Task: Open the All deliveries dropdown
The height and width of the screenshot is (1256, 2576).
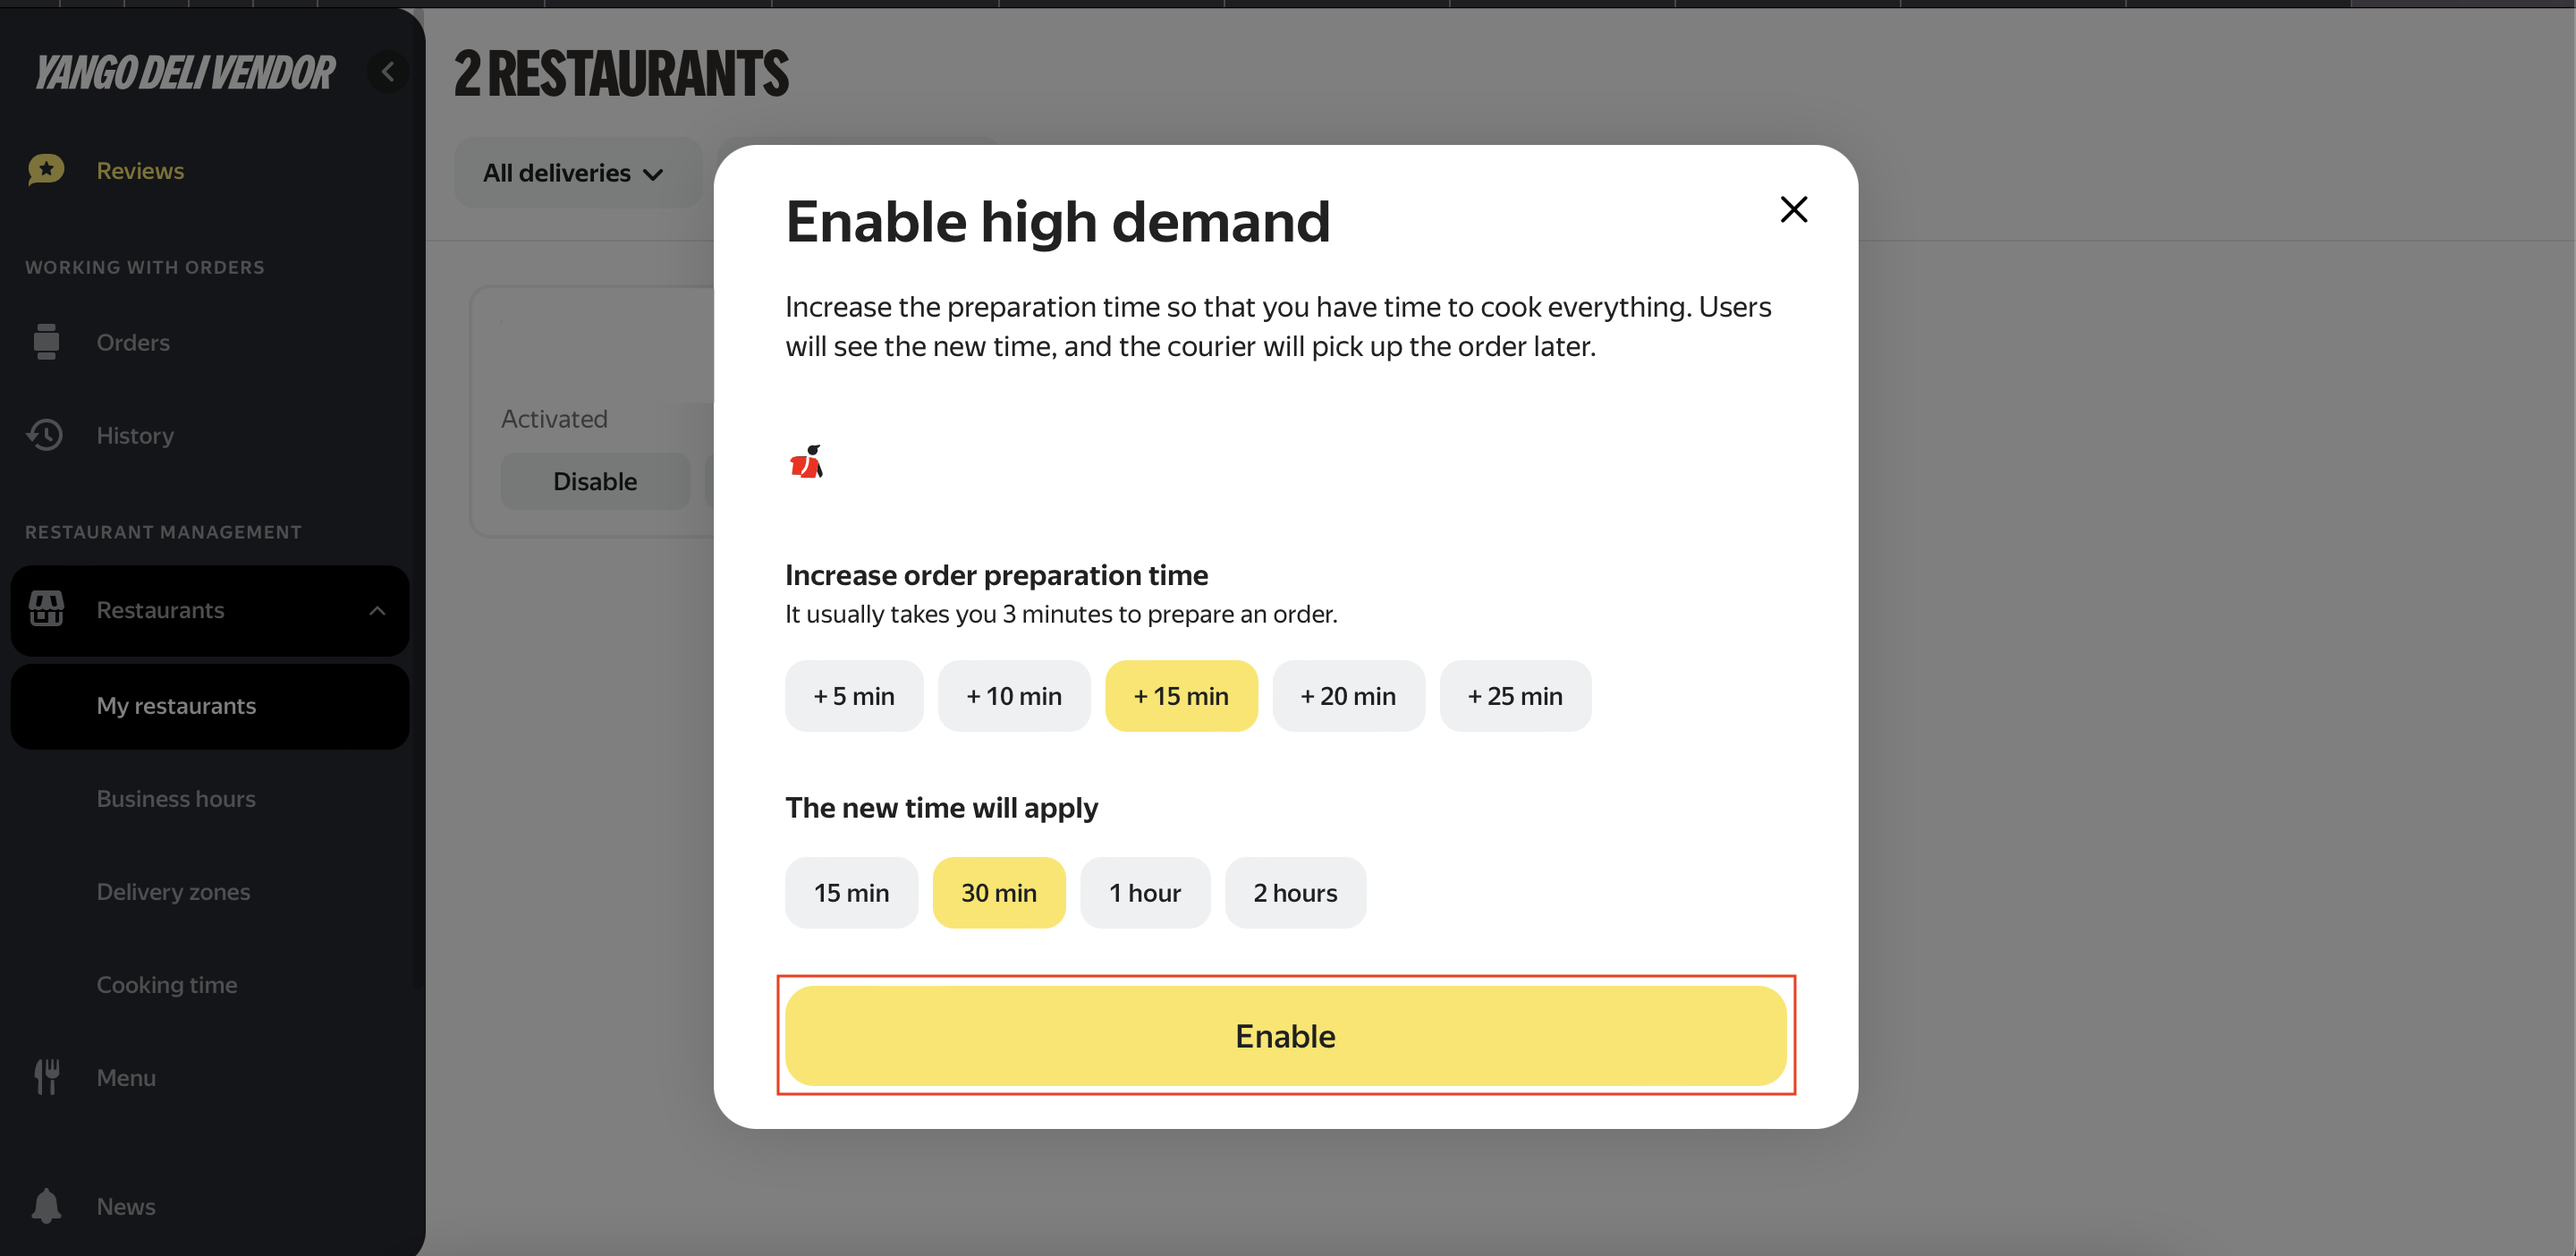Action: [x=577, y=173]
